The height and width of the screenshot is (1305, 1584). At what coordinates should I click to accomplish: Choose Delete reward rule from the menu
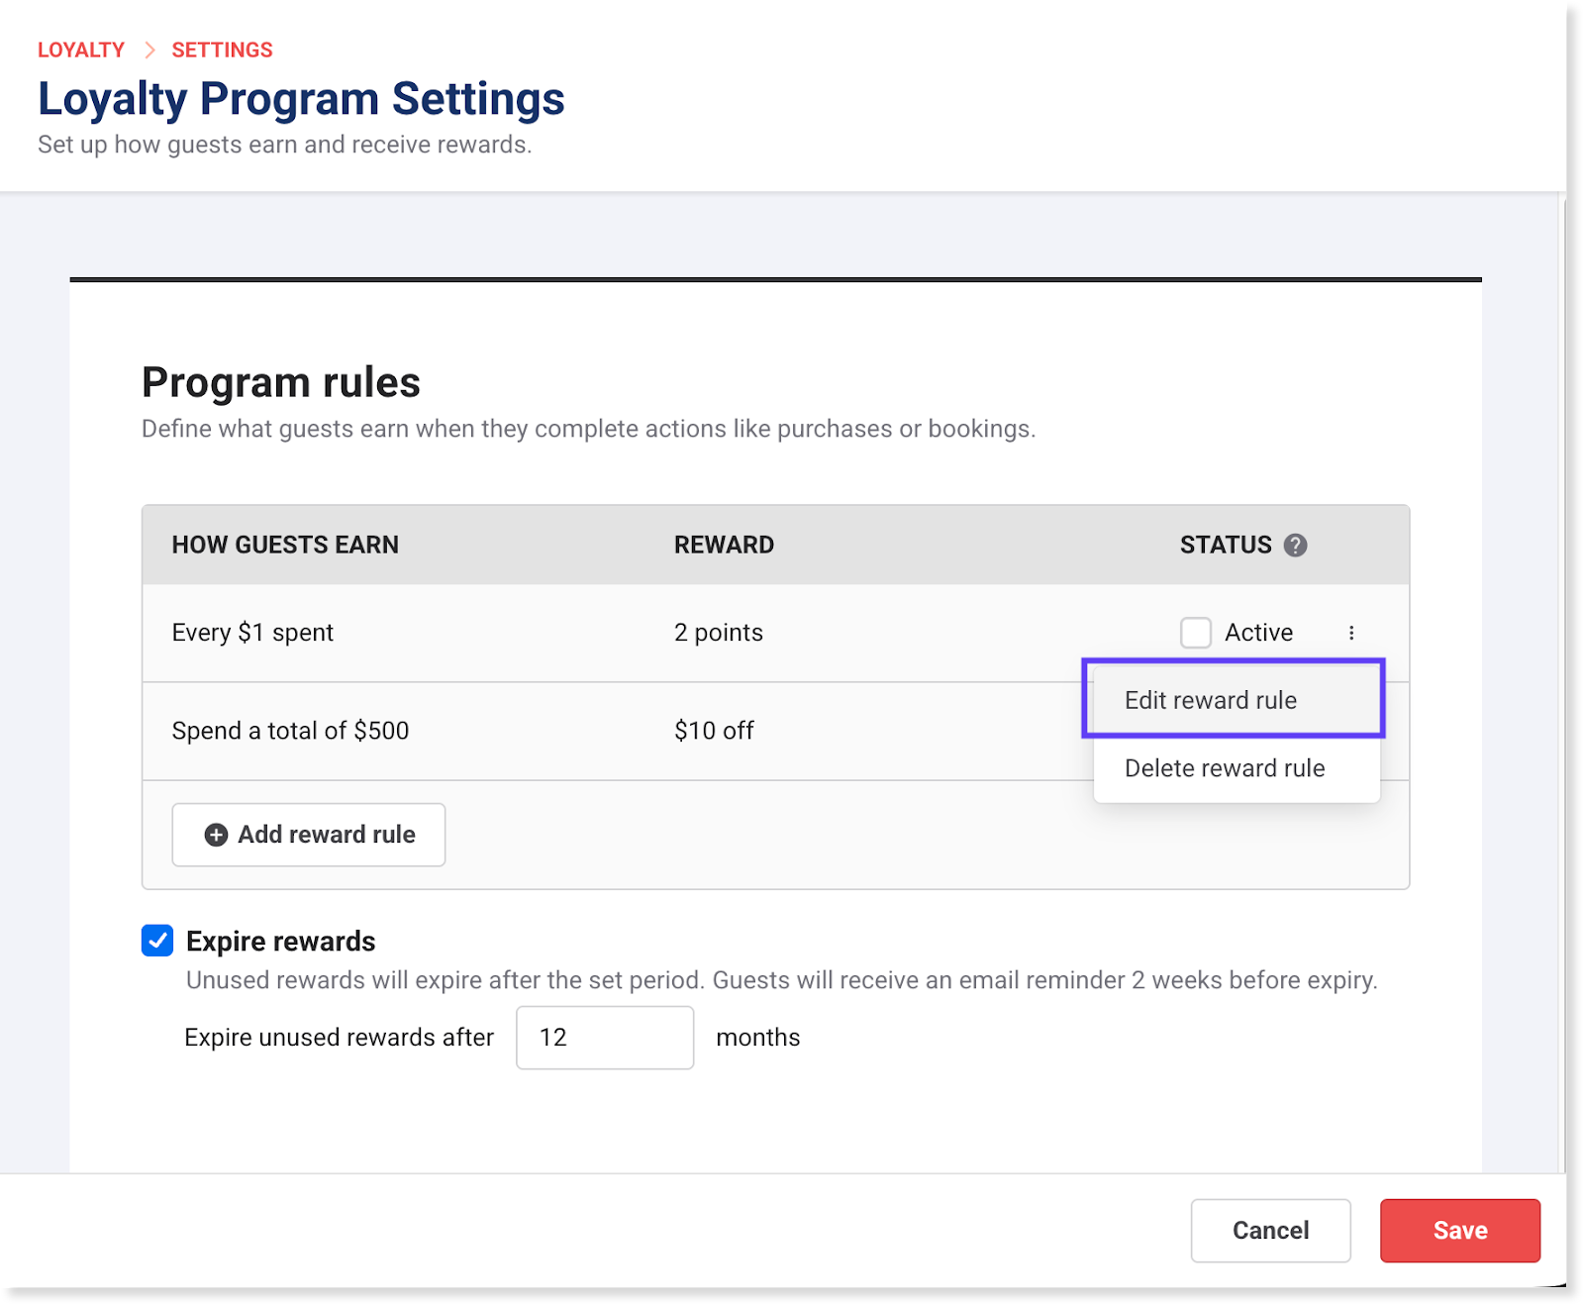click(x=1224, y=768)
